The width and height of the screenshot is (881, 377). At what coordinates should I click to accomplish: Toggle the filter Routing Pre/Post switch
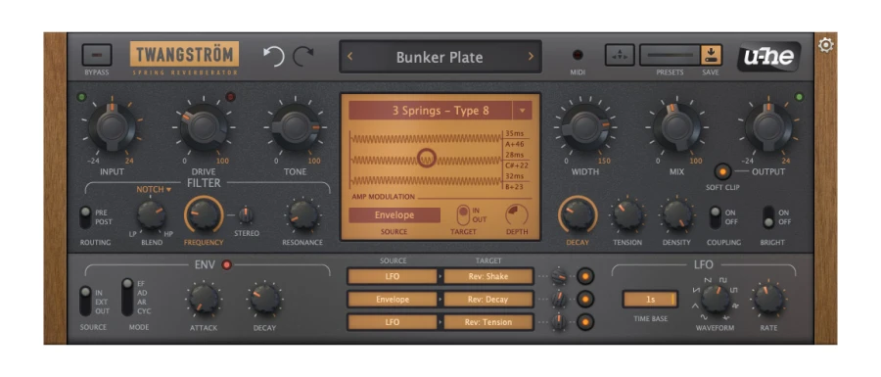[85, 217]
